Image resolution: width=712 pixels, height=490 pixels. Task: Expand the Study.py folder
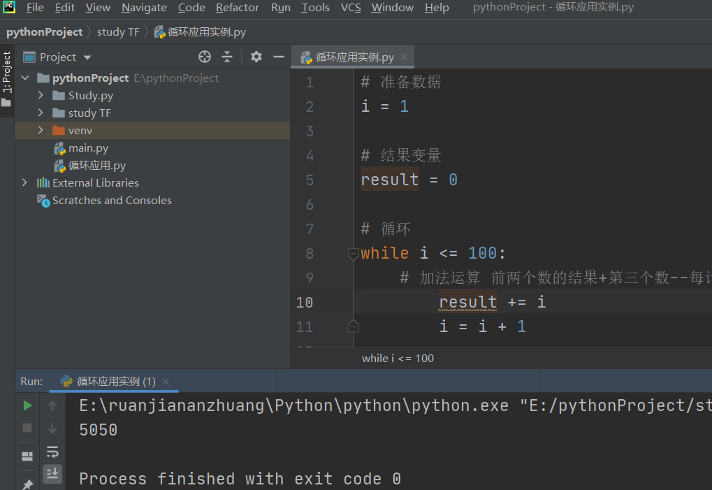point(41,95)
